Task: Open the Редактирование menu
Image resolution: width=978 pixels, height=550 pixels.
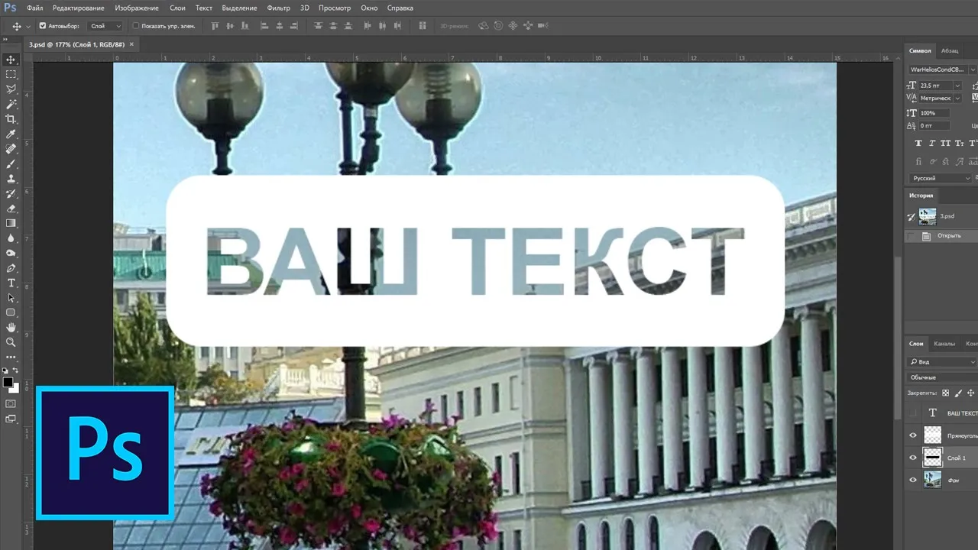Action: (79, 8)
